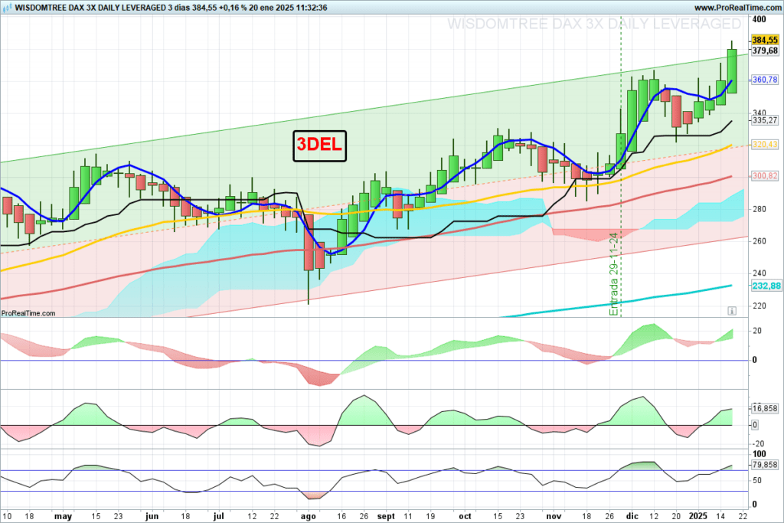Click the 'nov' month label on time axis
This screenshot has height=523, width=784.
pyautogui.click(x=554, y=516)
